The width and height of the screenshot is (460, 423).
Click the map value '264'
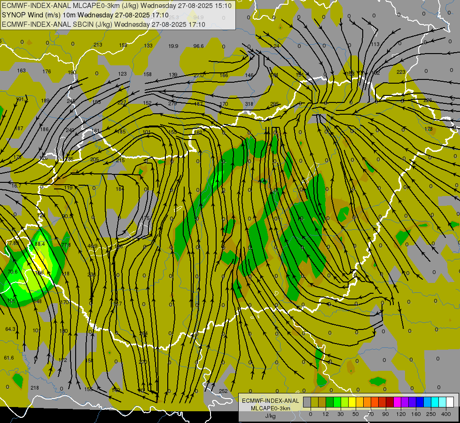[143, 333]
